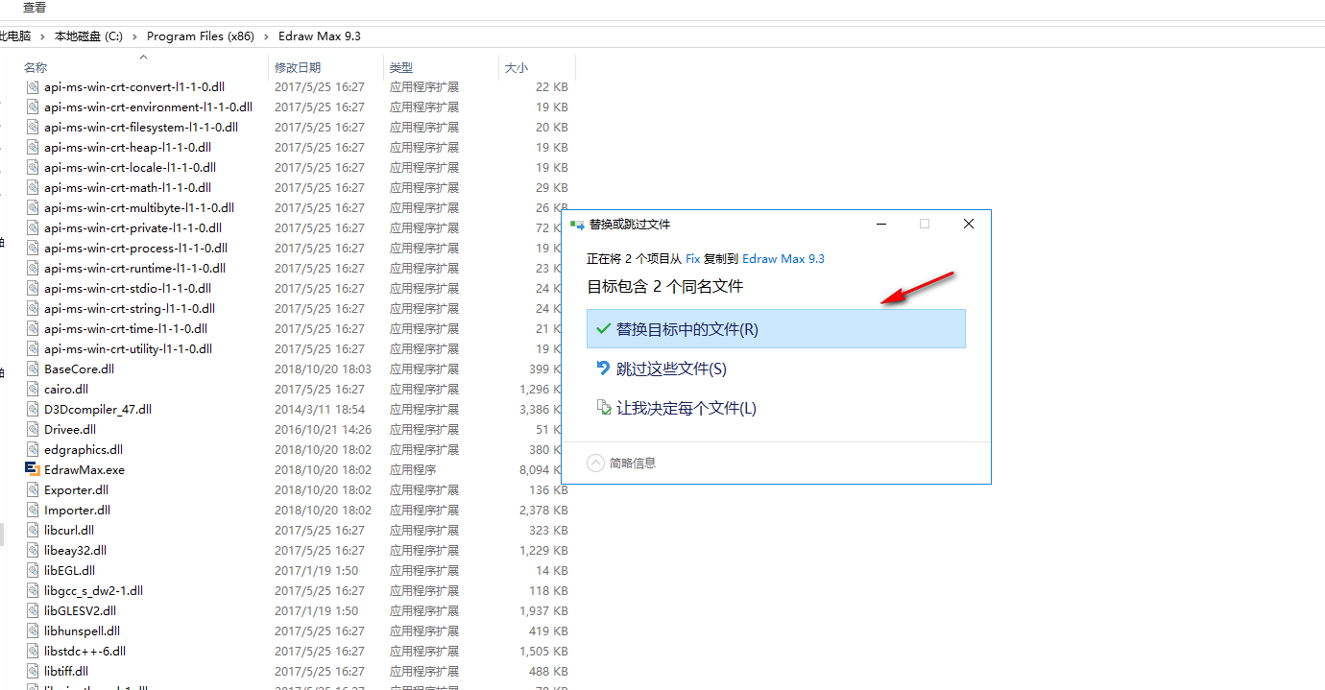Open the 本地磁盘 (C:) breadcrumb
This screenshot has height=690, width=1325.
(x=88, y=36)
